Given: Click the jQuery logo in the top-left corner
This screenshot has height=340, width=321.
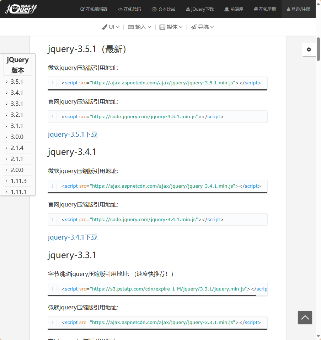Looking at the screenshot, I should pos(20,9).
